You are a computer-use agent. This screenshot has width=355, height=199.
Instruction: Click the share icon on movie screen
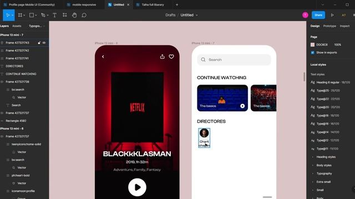(162, 56)
